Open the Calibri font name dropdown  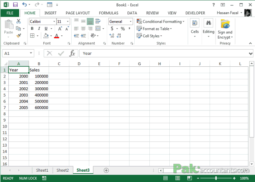coord(54,21)
